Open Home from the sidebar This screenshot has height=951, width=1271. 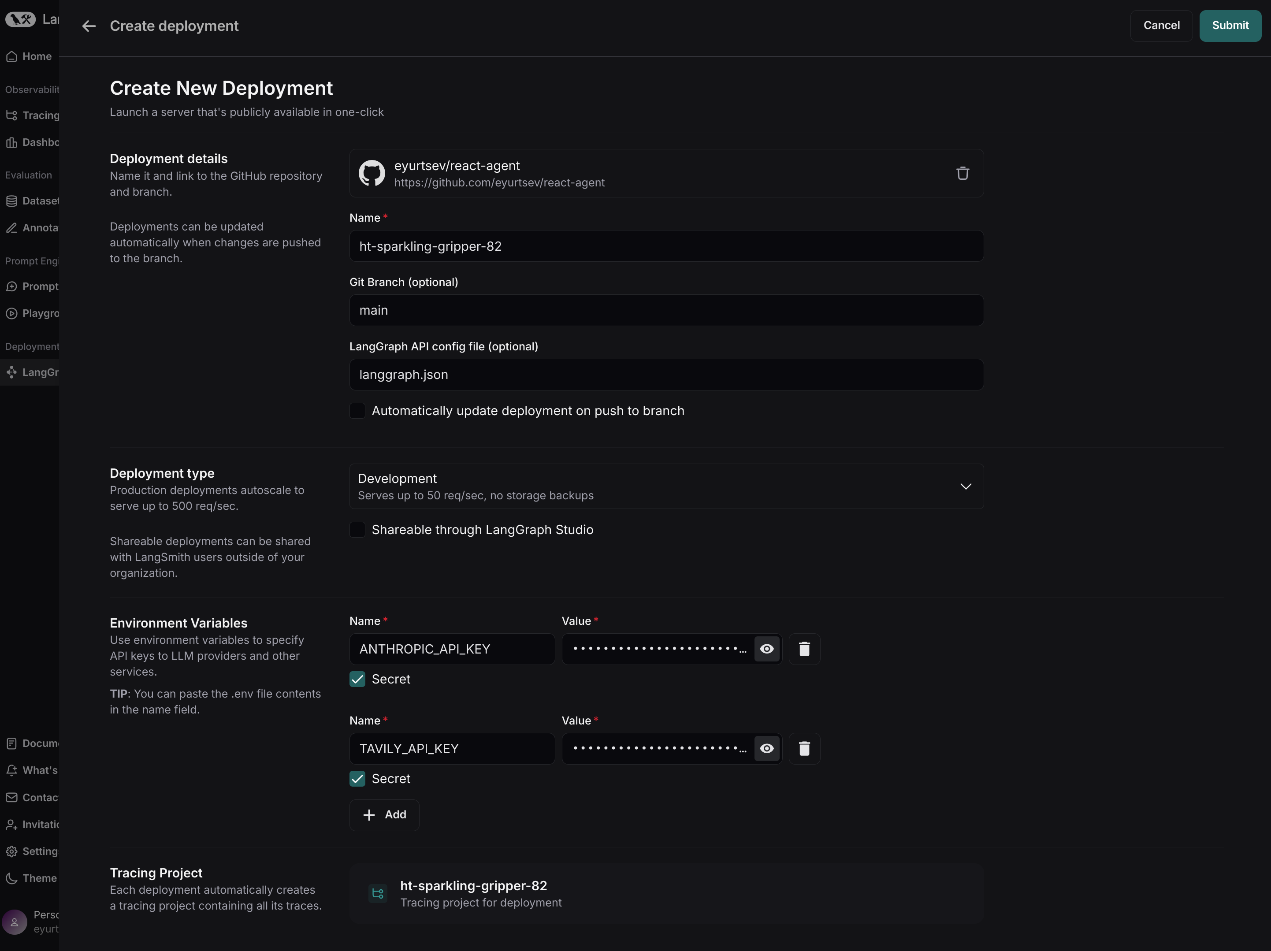click(29, 56)
